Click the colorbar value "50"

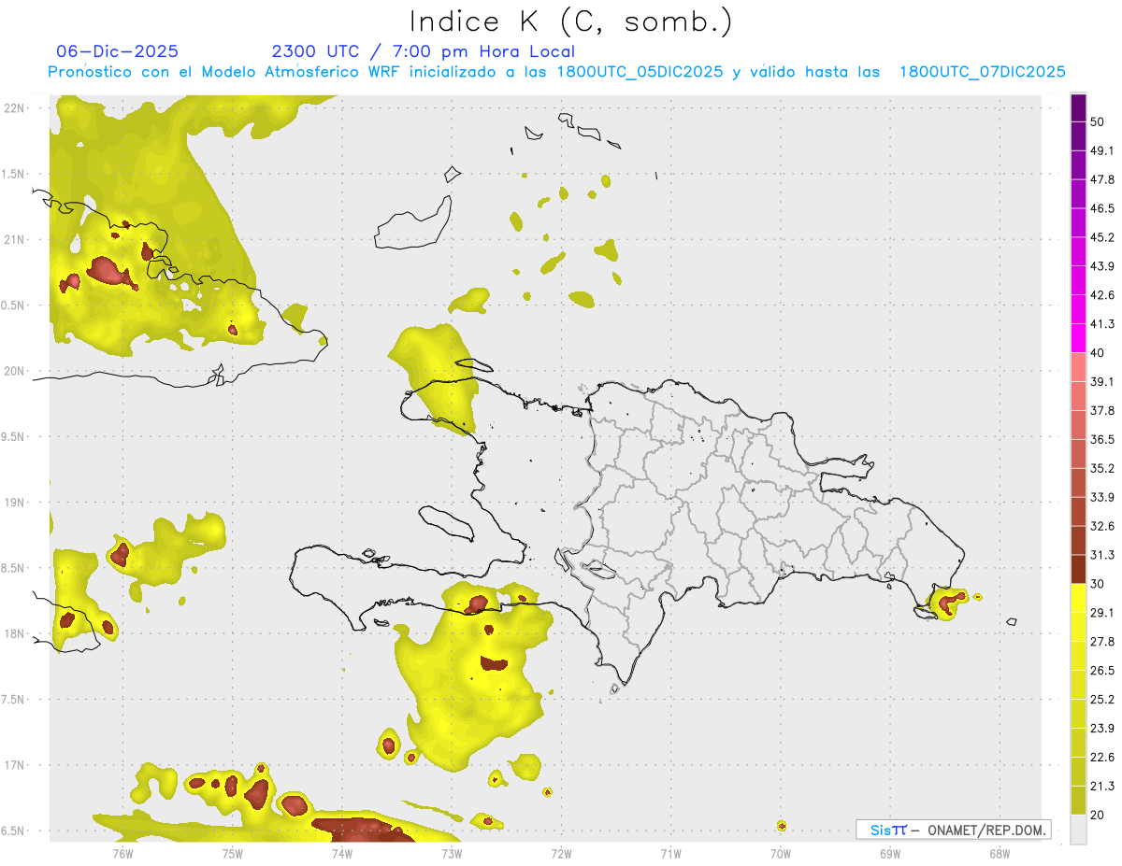(1097, 121)
